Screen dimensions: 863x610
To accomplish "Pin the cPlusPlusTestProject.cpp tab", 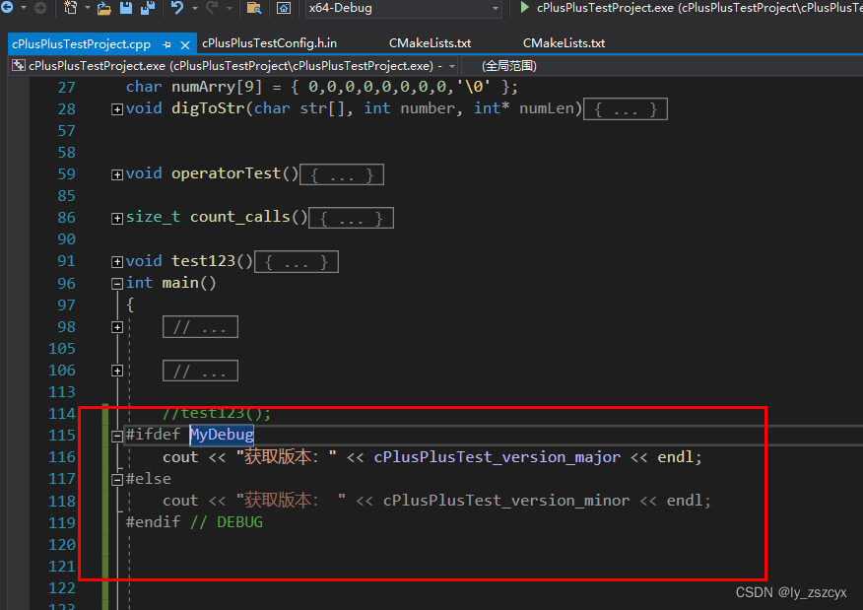I will coord(166,44).
